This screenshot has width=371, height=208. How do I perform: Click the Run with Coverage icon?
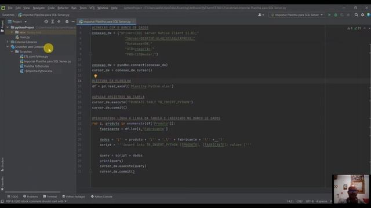click(x=342, y=15)
